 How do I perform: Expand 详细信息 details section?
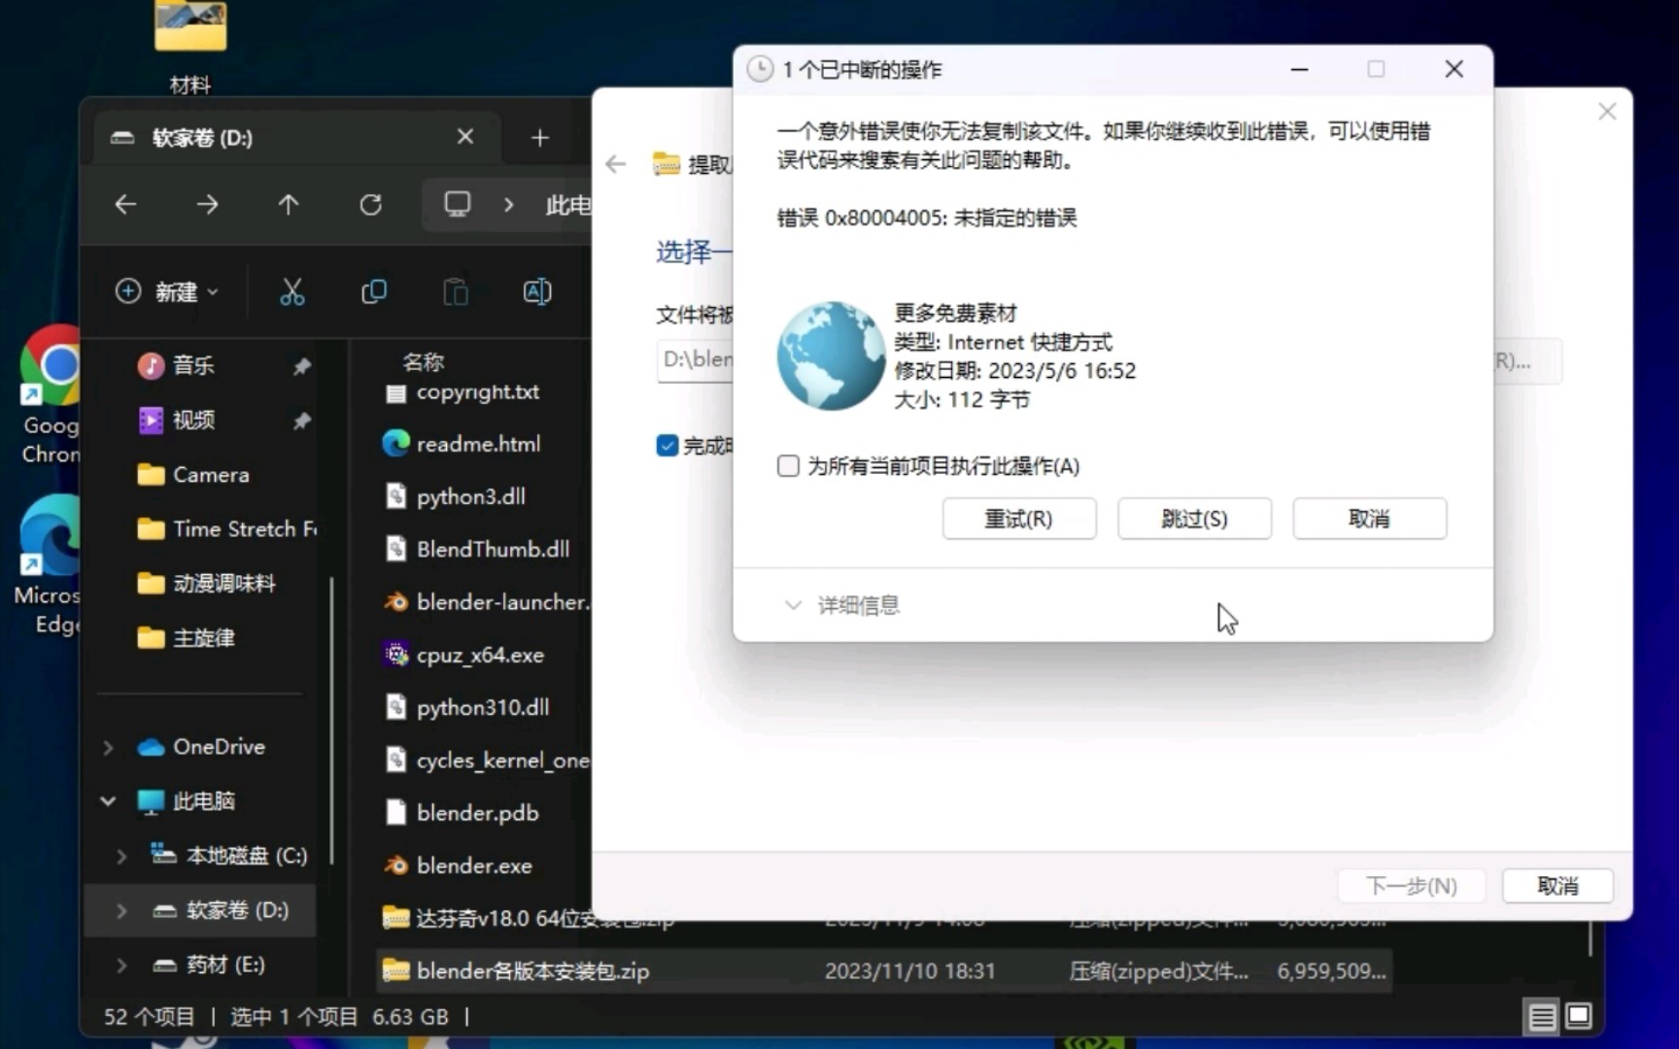pos(841,605)
